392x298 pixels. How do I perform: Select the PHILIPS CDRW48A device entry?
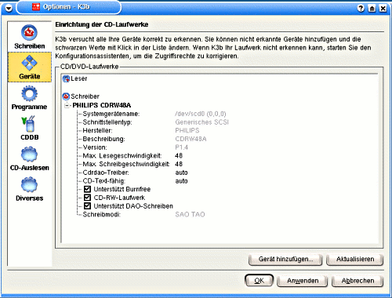point(102,105)
